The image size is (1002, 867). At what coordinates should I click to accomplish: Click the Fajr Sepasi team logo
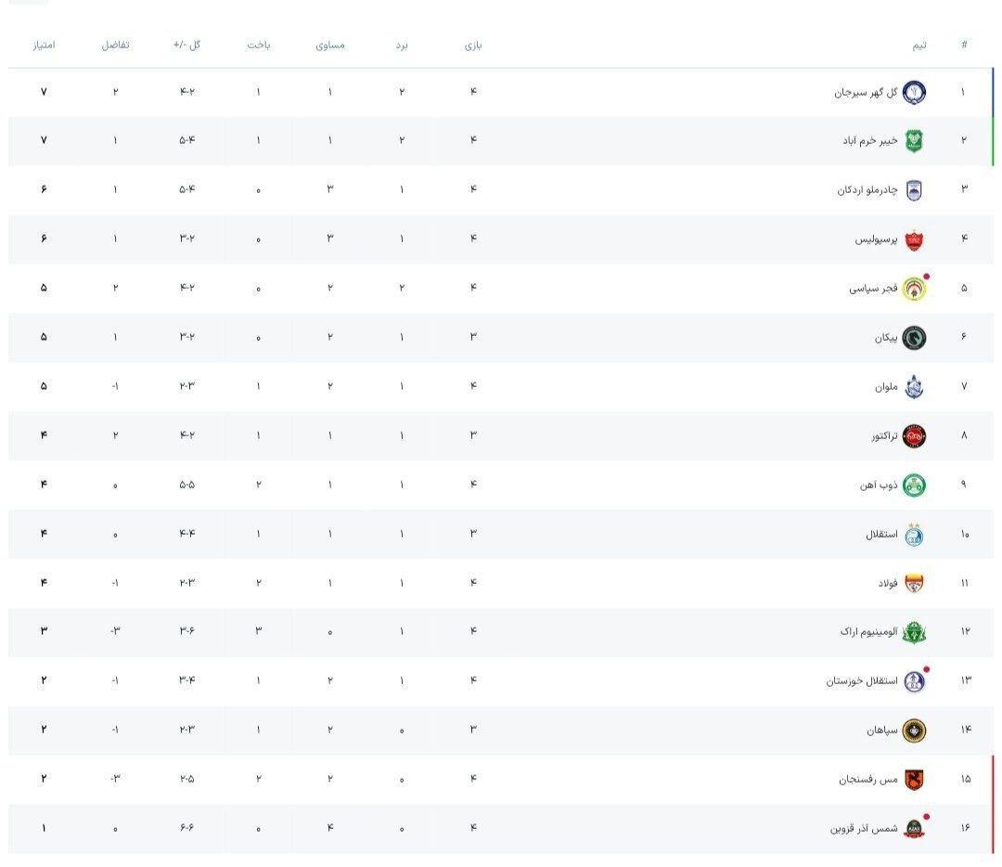click(x=914, y=289)
